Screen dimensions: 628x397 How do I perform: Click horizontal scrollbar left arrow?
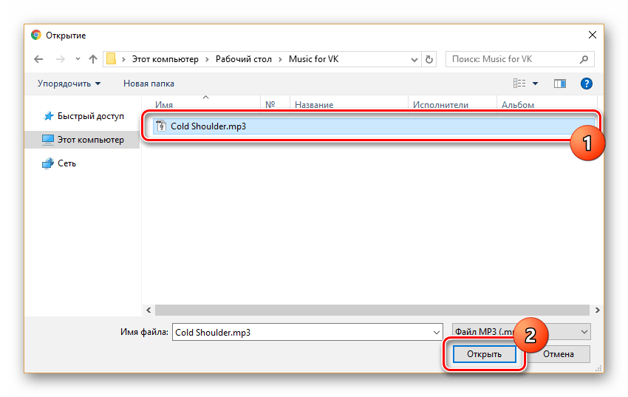[x=149, y=310]
